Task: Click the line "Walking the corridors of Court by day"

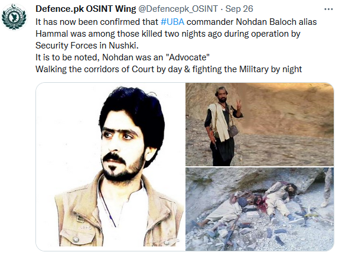Action: [x=168, y=69]
